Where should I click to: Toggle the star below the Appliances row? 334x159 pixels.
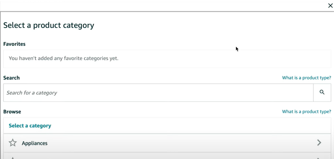[x=13, y=158]
